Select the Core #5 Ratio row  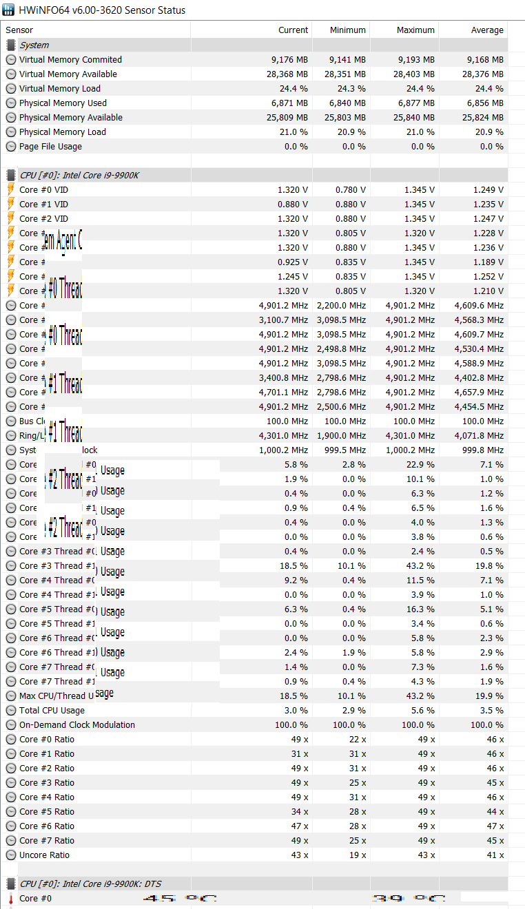pyautogui.click(x=47, y=811)
